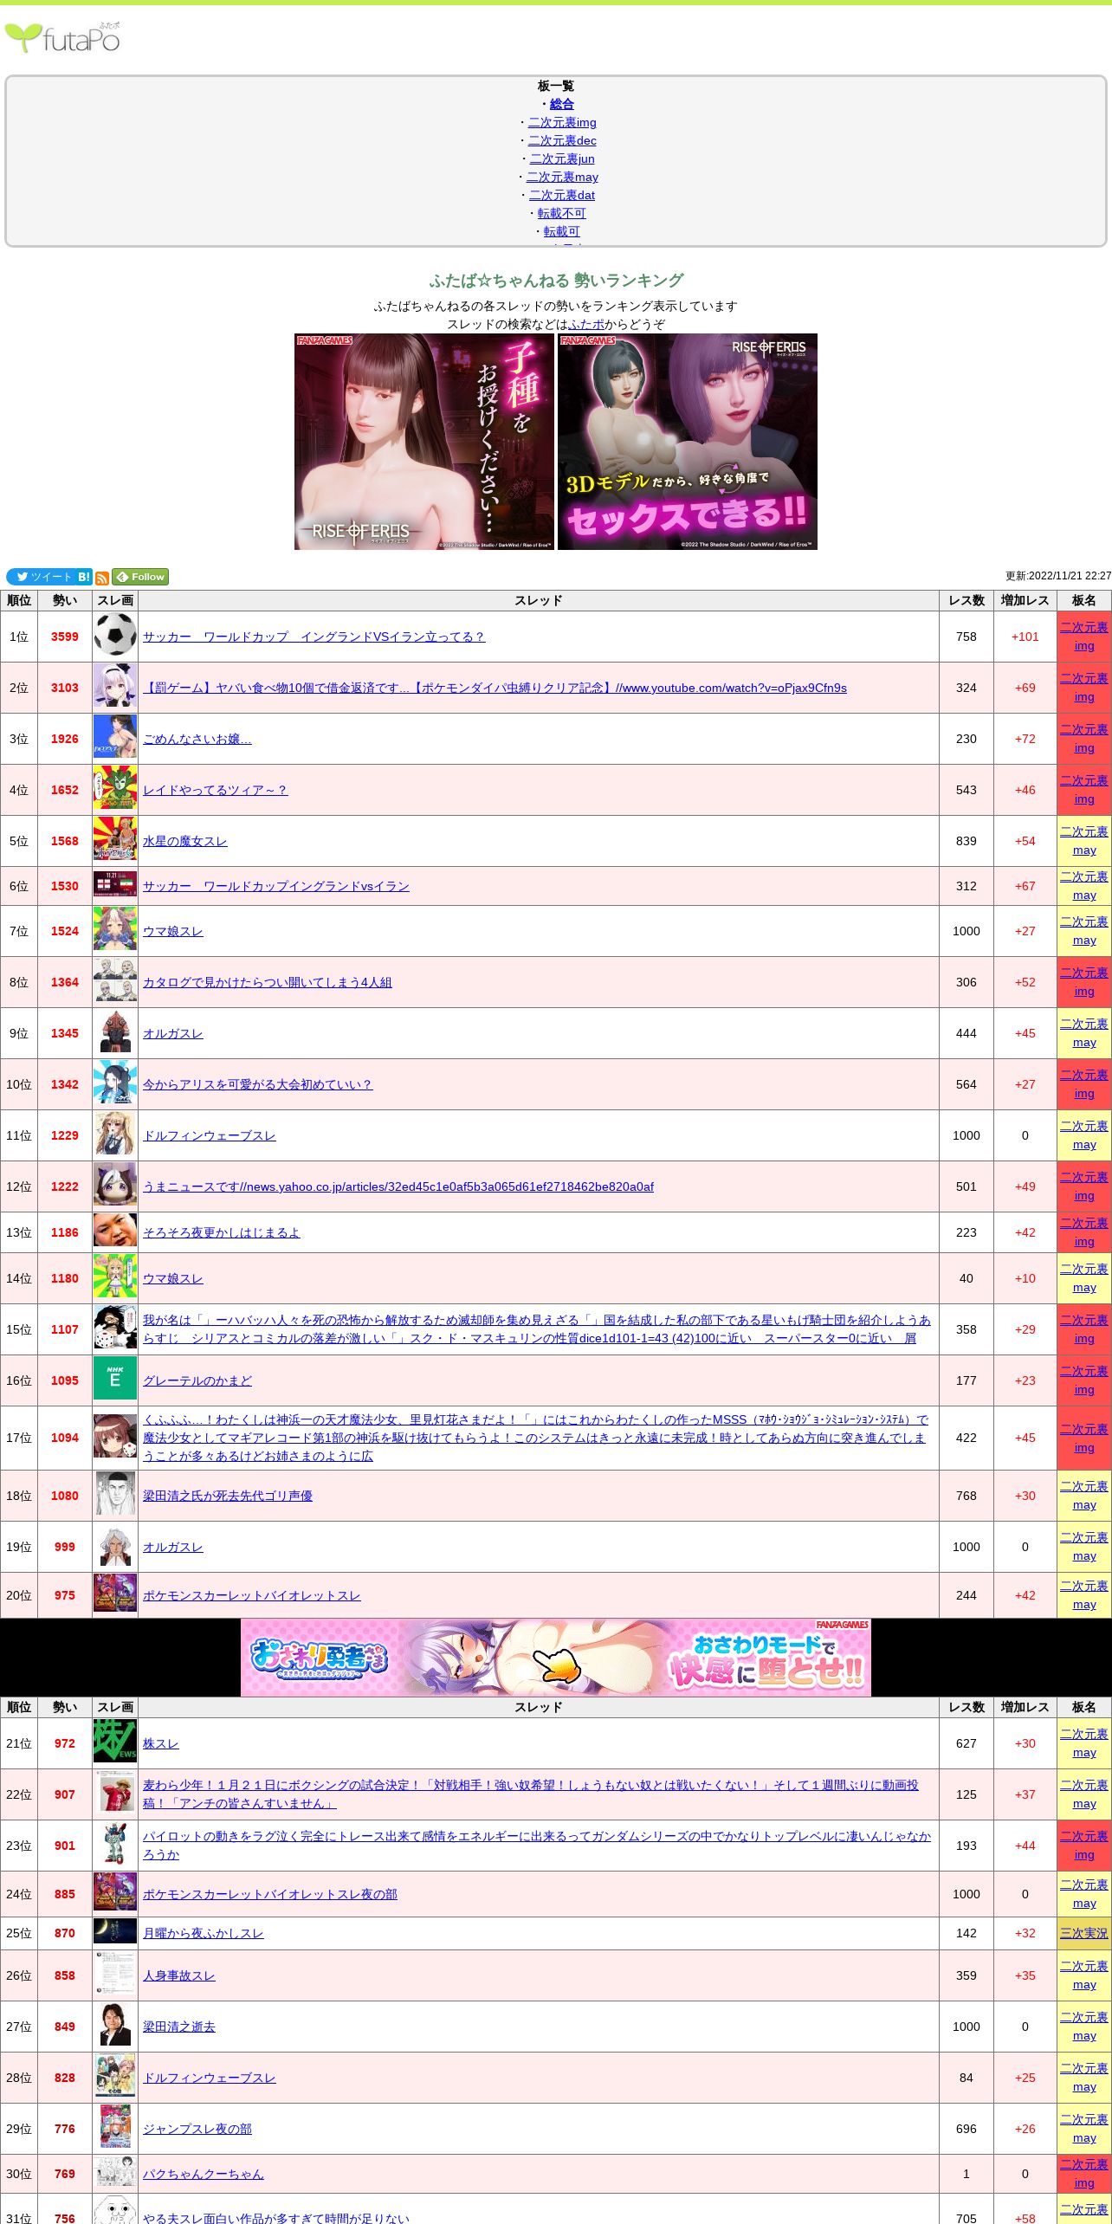This screenshot has width=1112, height=2224.
Task: Open right 3Dモデル ad banner
Action: click(688, 442)
